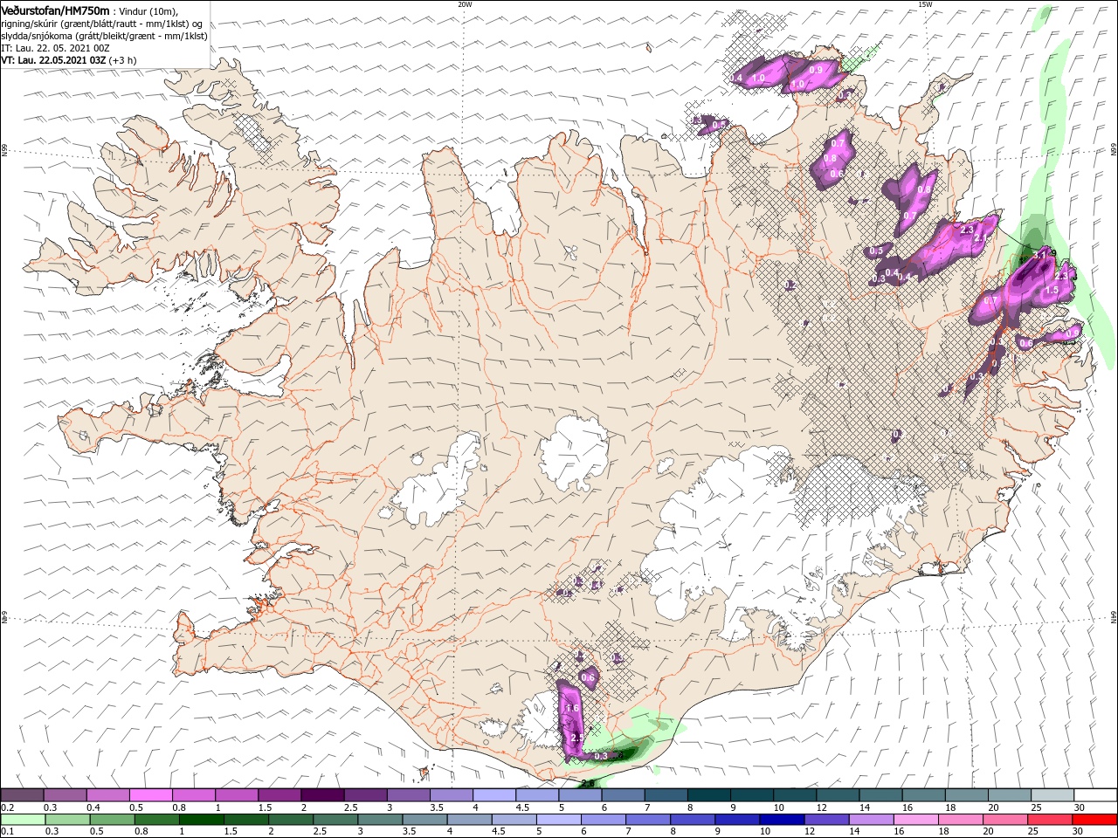The width and height of the screenshot is (1118, 838).
Task: Select the bright red 30 rain swatch
Action: click(1094, 820)
